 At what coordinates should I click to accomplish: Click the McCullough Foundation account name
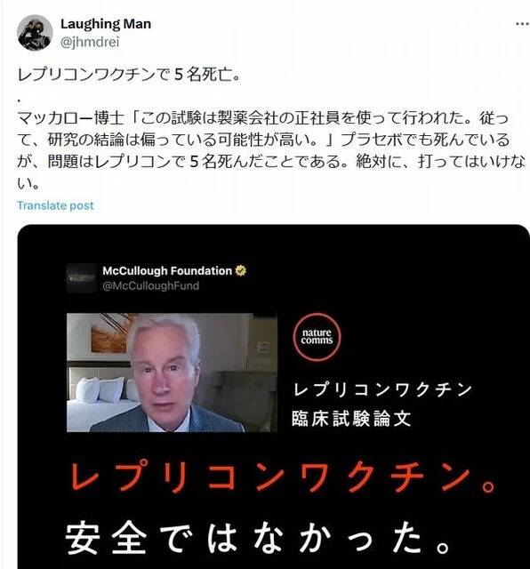pyautogui.click(x=167, y=270)
